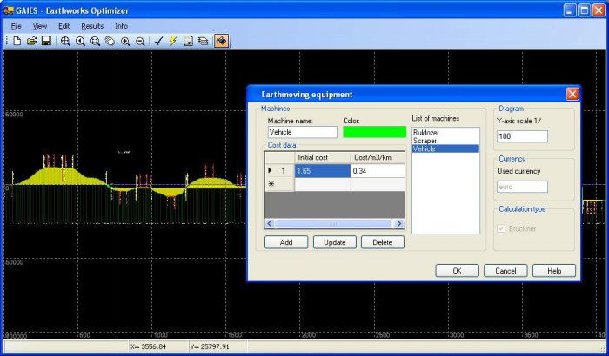Click the zoom previous magnifier icon

[80, 41]
